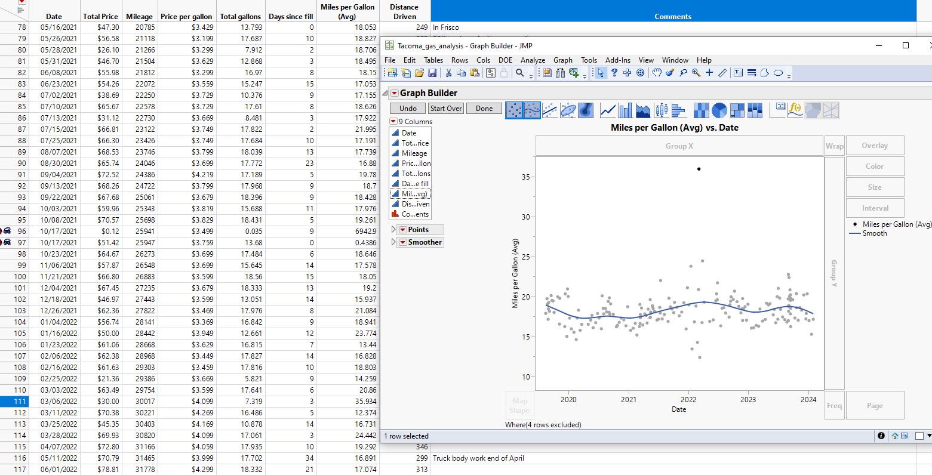Choose the Pie chart element icon
The height and width of the screenshot is (475, 932).
point(719,110)
